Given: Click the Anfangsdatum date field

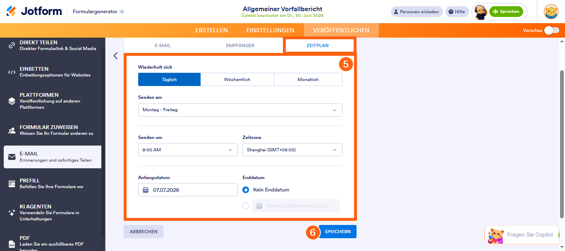Looking at the screenshot, I should 188,190.
